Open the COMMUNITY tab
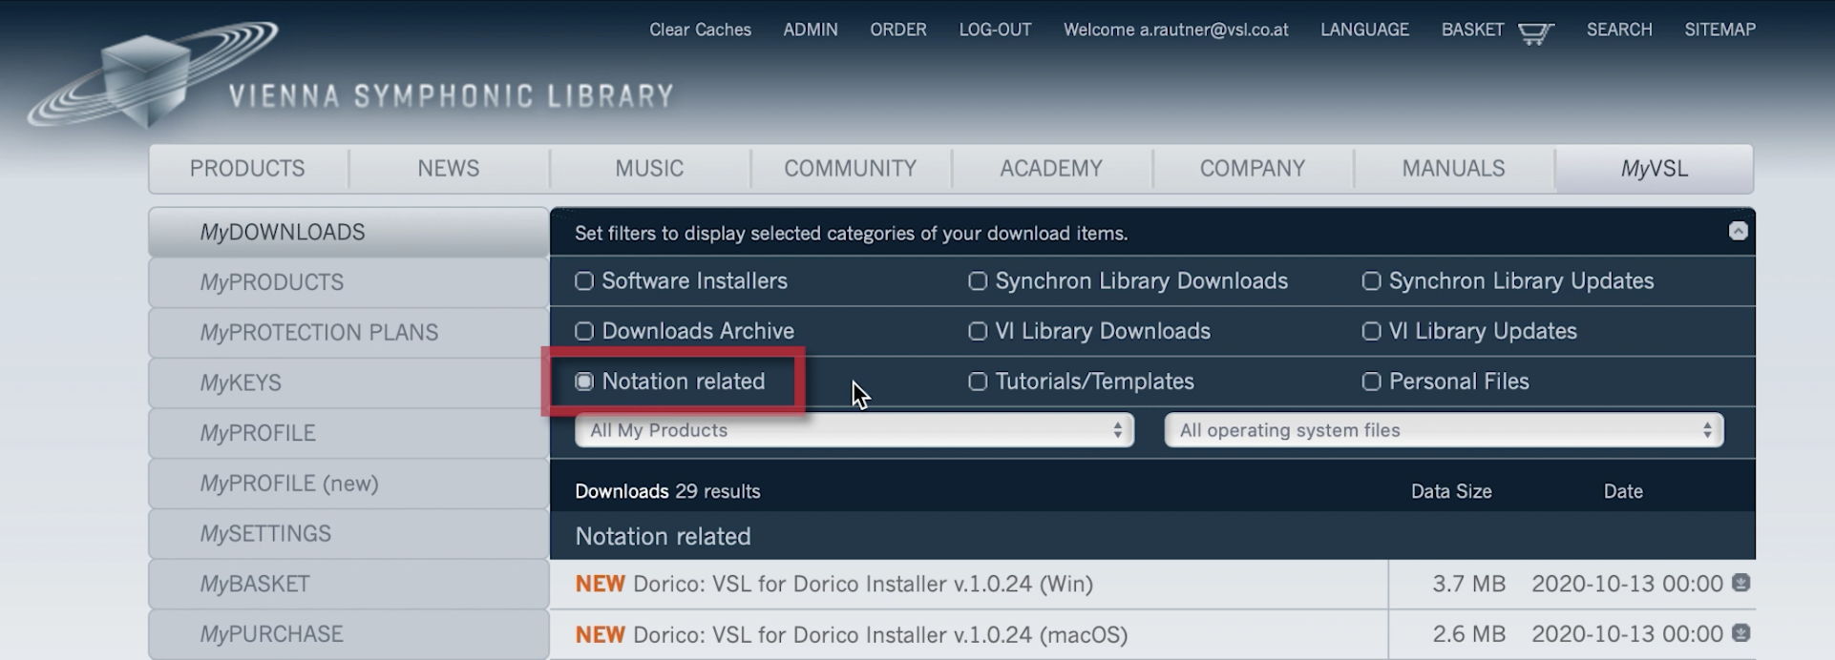Image resolution: width=1835 pixels, height=660 pixels. (851, 169)
